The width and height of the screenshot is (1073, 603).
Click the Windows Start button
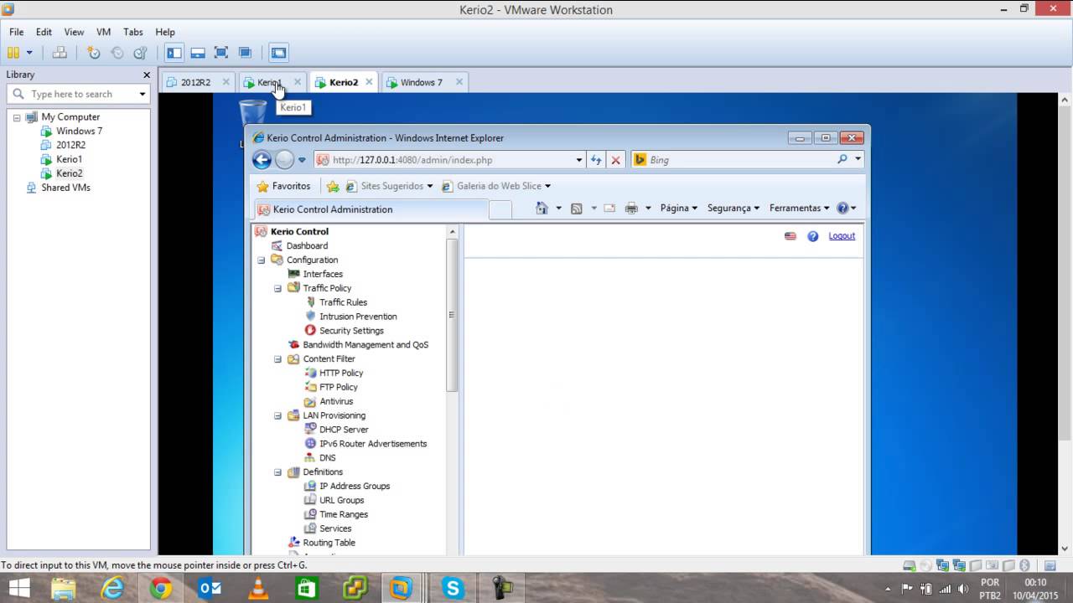coord(19,589)
